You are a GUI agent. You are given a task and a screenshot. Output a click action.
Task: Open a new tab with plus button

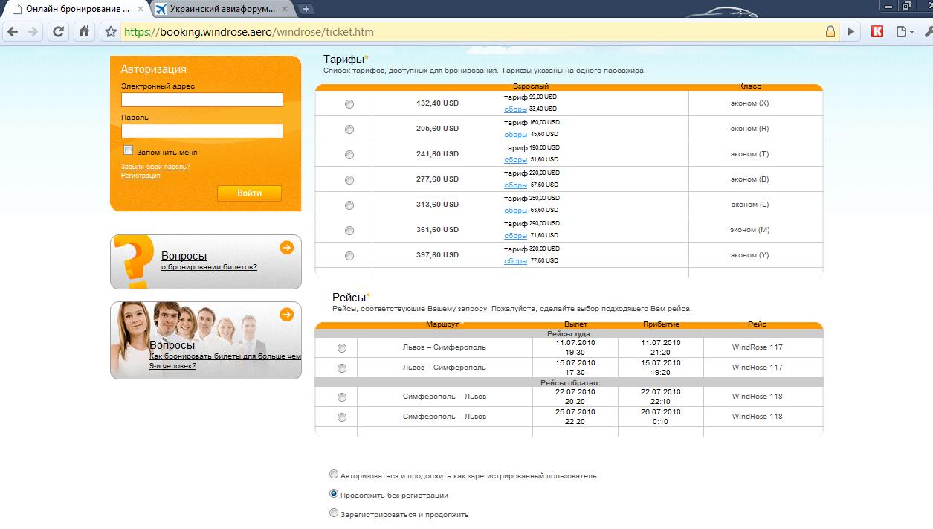point(306,9)
